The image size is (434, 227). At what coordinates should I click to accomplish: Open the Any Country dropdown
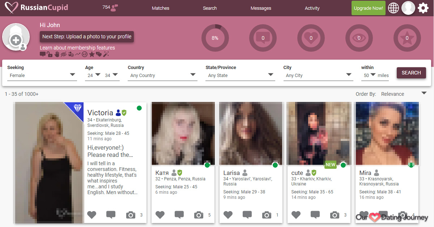163,75
